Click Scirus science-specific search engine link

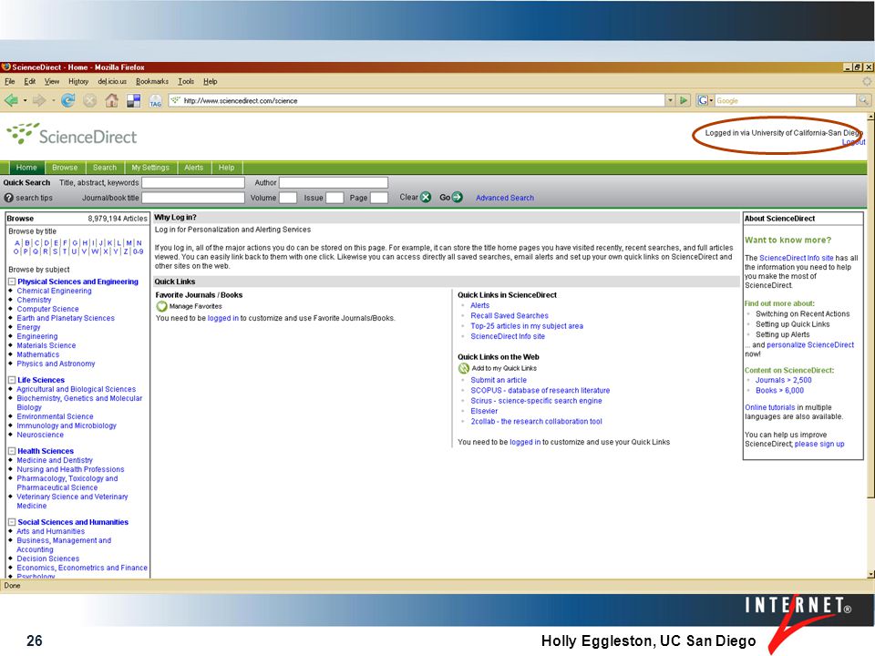click(x=536, y=401)
